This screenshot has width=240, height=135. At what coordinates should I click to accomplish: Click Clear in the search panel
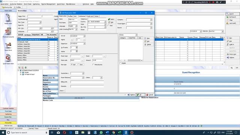[x=232, y=20]
